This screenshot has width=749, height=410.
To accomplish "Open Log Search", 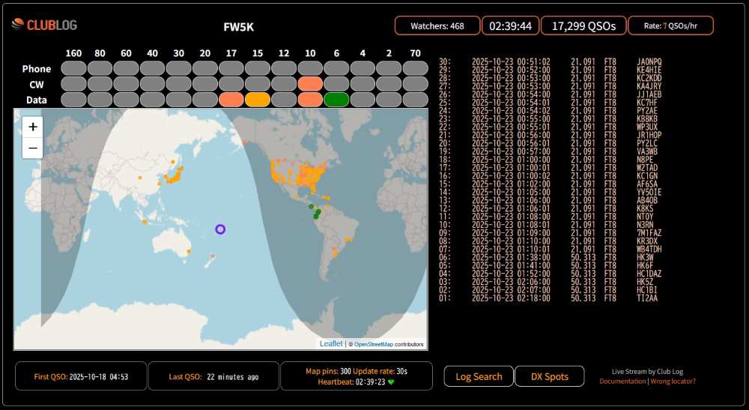I will 479,376.
